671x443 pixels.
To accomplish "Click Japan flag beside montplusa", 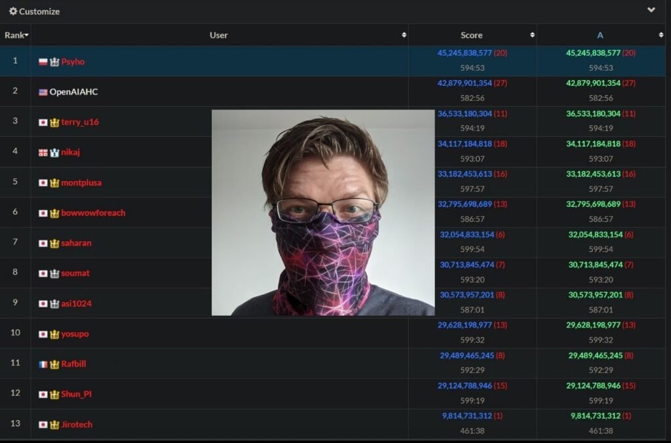I will pos(43,183).
